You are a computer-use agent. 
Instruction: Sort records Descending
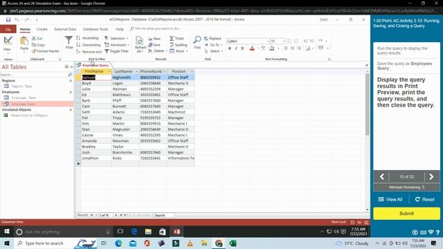coord(88,44)
